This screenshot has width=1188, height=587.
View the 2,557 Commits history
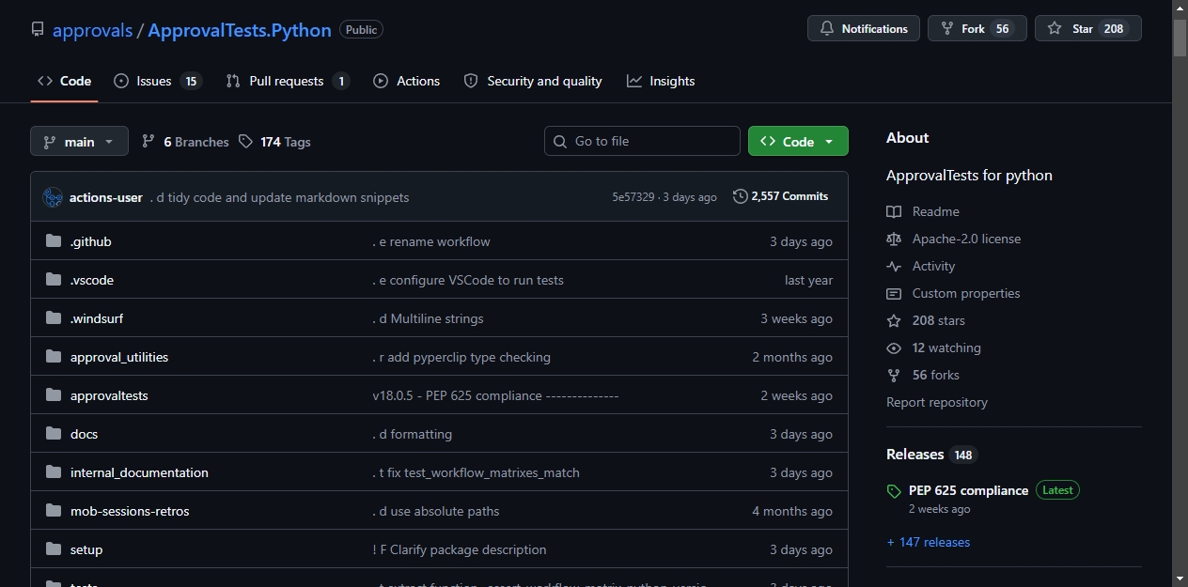pyautogui.click(x=781, y=196)
